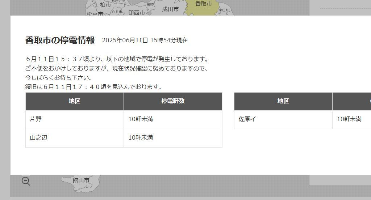Click 地区 header of the left table
This screenshot has height=200, width=371.
pyautogui.click(x=75, y=101)
